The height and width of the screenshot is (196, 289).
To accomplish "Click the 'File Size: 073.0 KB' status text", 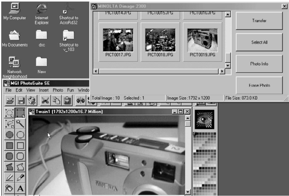I will click(241, 98).
